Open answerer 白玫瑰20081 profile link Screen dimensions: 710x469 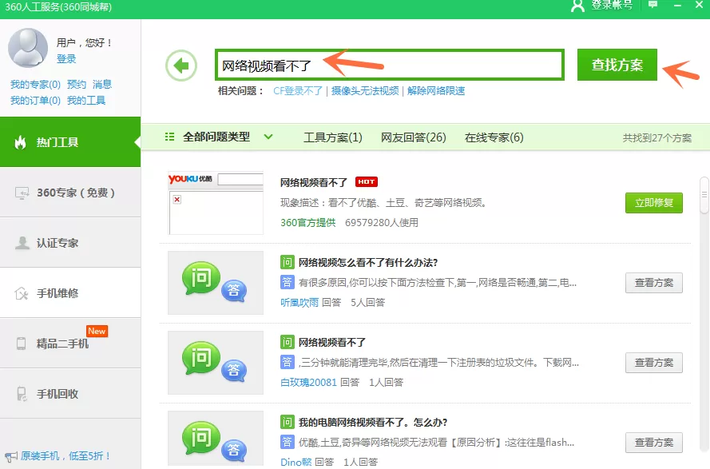(308, 383)
